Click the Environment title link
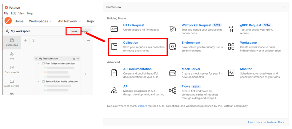 (x=191, y=43)
